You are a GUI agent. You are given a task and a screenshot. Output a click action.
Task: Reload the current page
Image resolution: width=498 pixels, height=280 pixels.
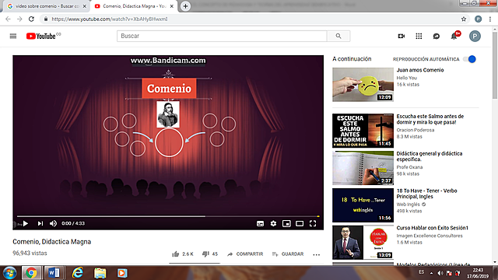31,19
